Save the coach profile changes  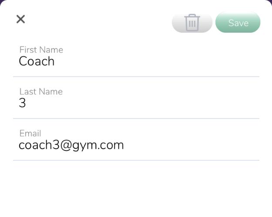pos(238,23)
